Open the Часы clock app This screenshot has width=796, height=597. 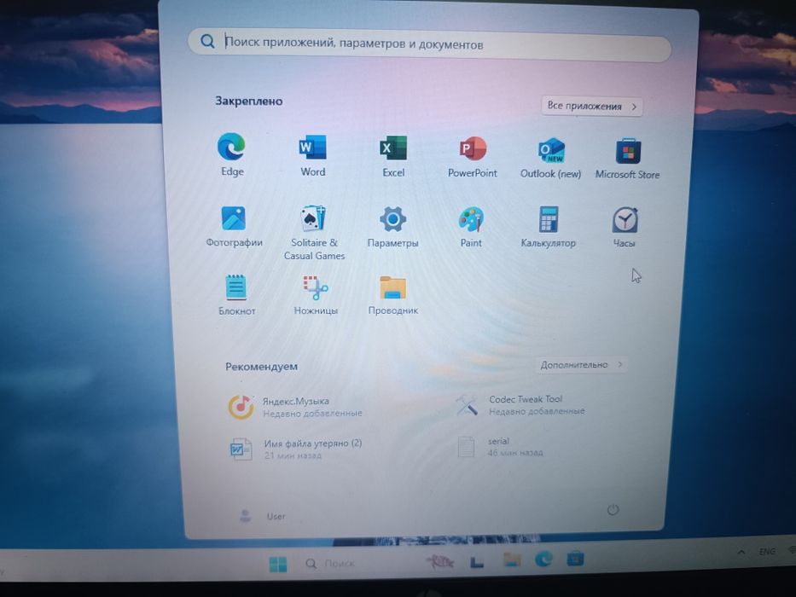(625, 226)
